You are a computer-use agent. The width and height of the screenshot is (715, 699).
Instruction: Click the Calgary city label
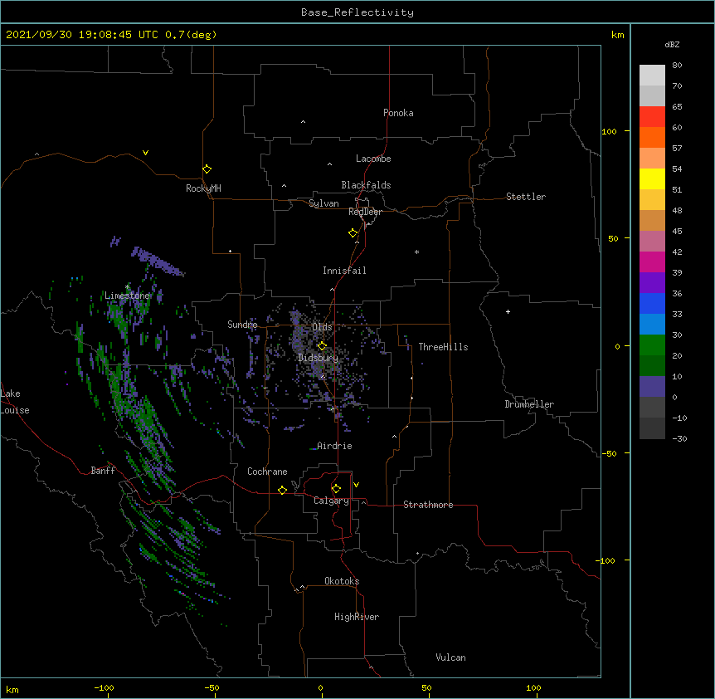tap(331, 501)
